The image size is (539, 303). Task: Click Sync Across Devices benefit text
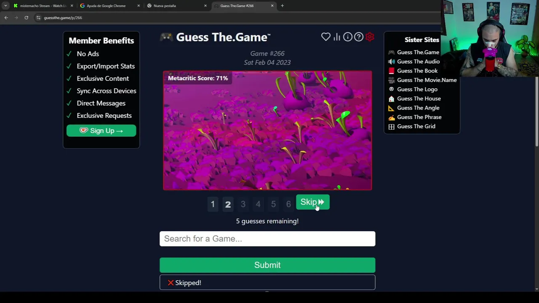pos(107,91)
